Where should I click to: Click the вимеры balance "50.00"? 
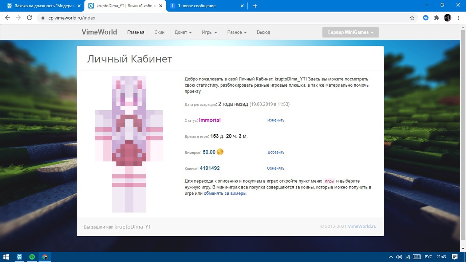pos(209,152)
